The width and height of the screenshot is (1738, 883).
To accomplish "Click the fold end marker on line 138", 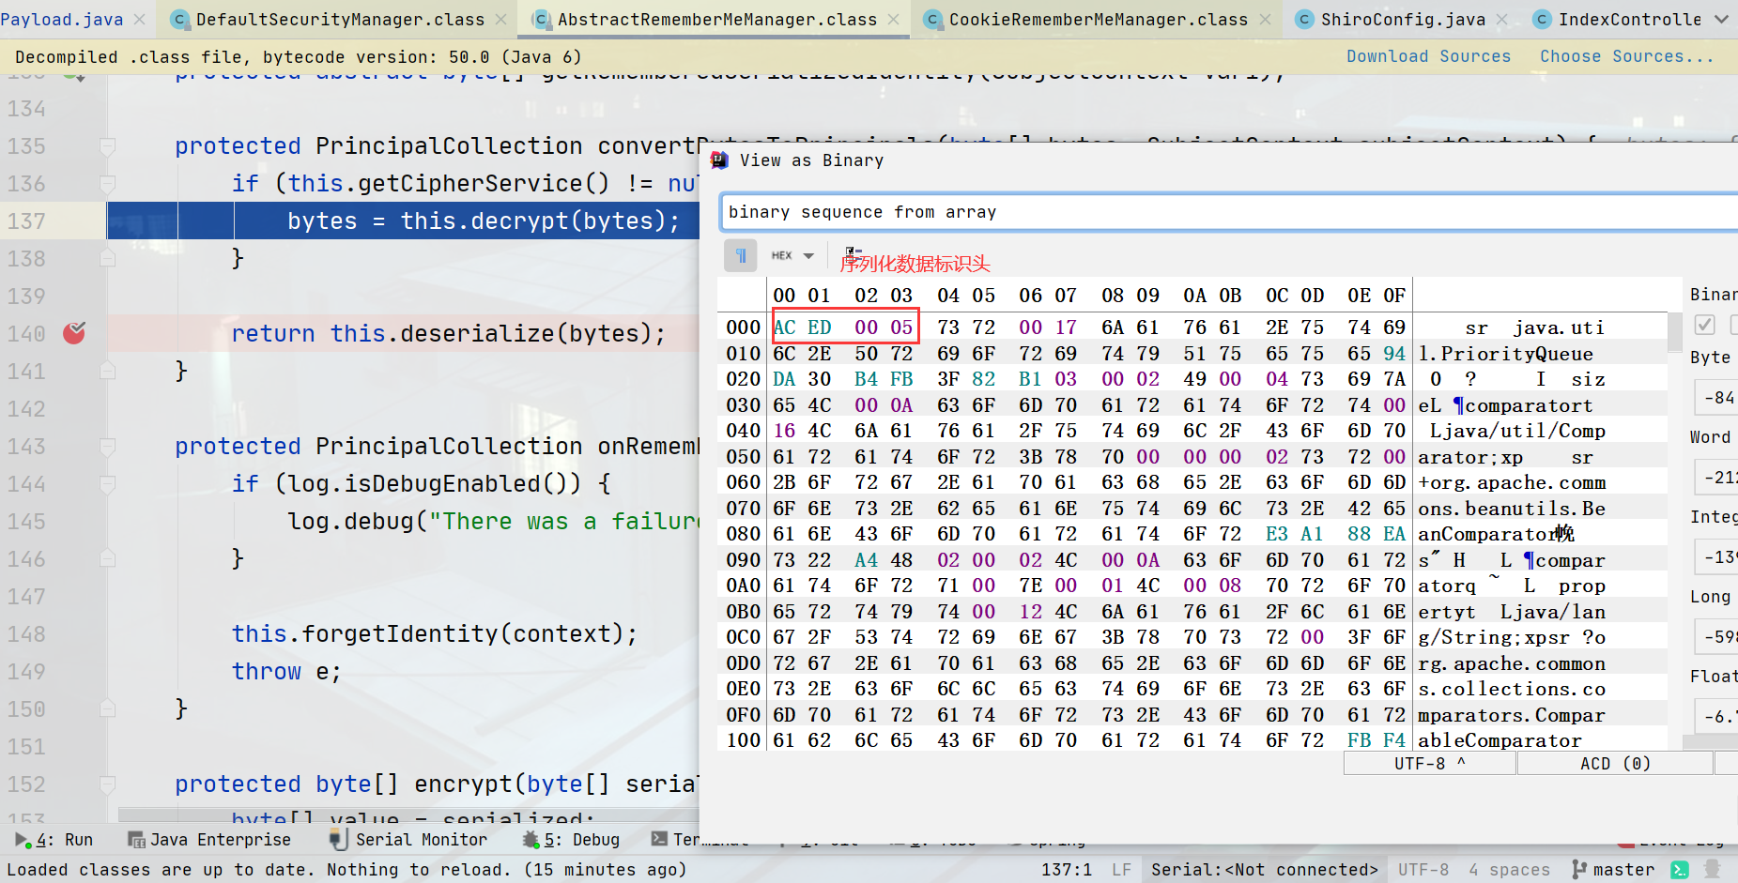I will (107, 258).
